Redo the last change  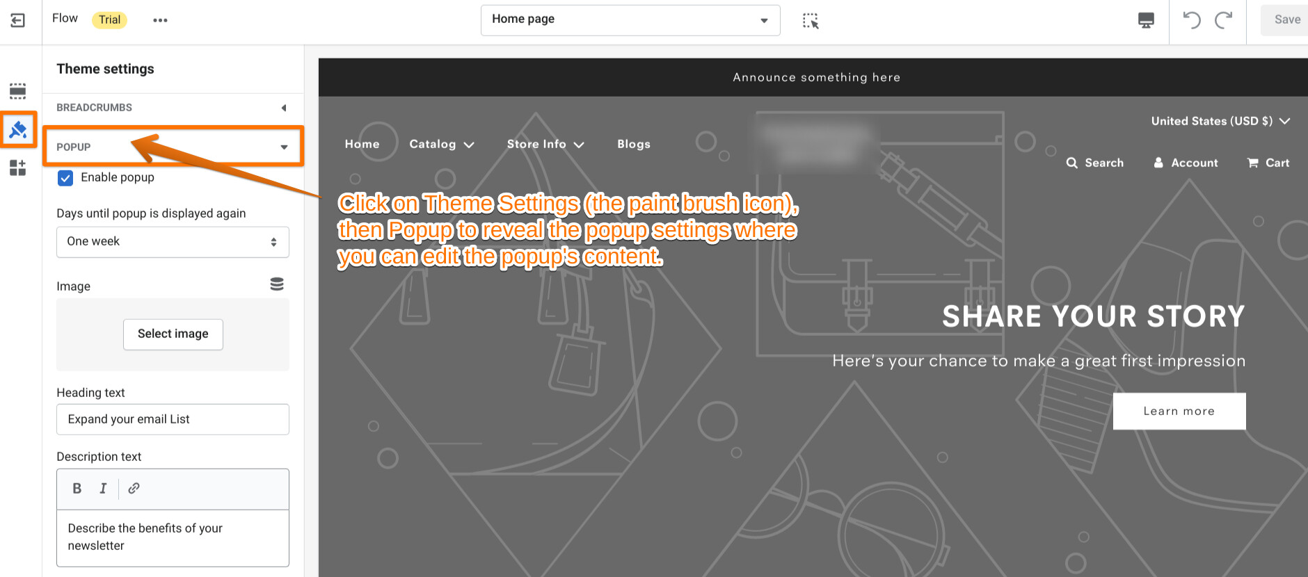coord(1223,20)
